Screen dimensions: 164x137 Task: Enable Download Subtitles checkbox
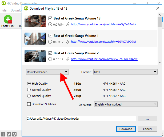pos(29,104)
